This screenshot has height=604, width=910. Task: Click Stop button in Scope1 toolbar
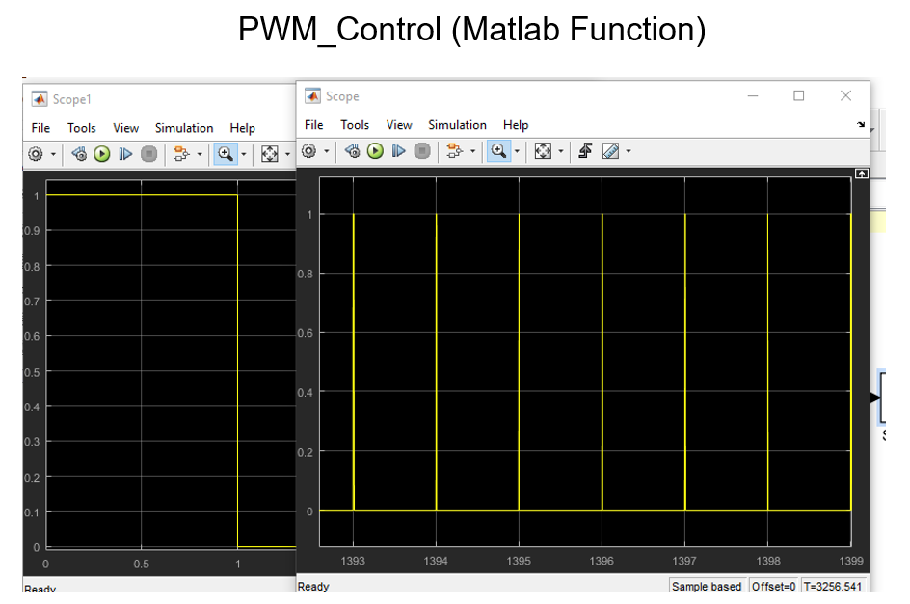[x=148, y=154]
